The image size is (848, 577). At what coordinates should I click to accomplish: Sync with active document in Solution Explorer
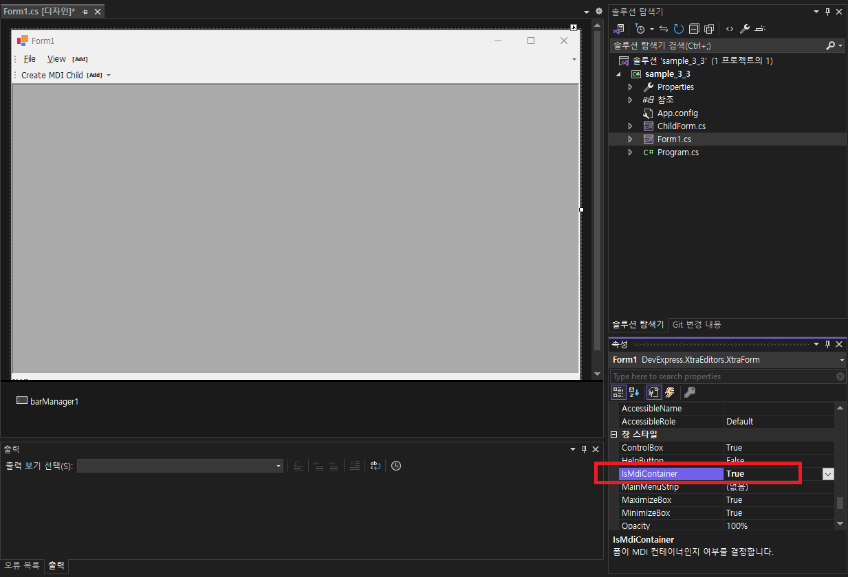[x=664, y=29]
